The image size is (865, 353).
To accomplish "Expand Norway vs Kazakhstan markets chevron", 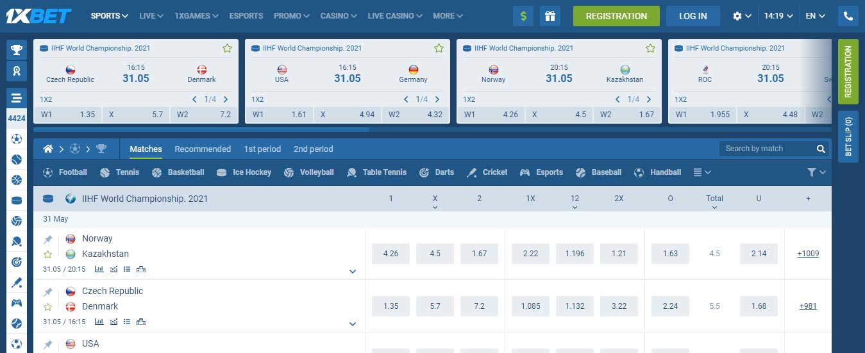I will click(353, 272).
